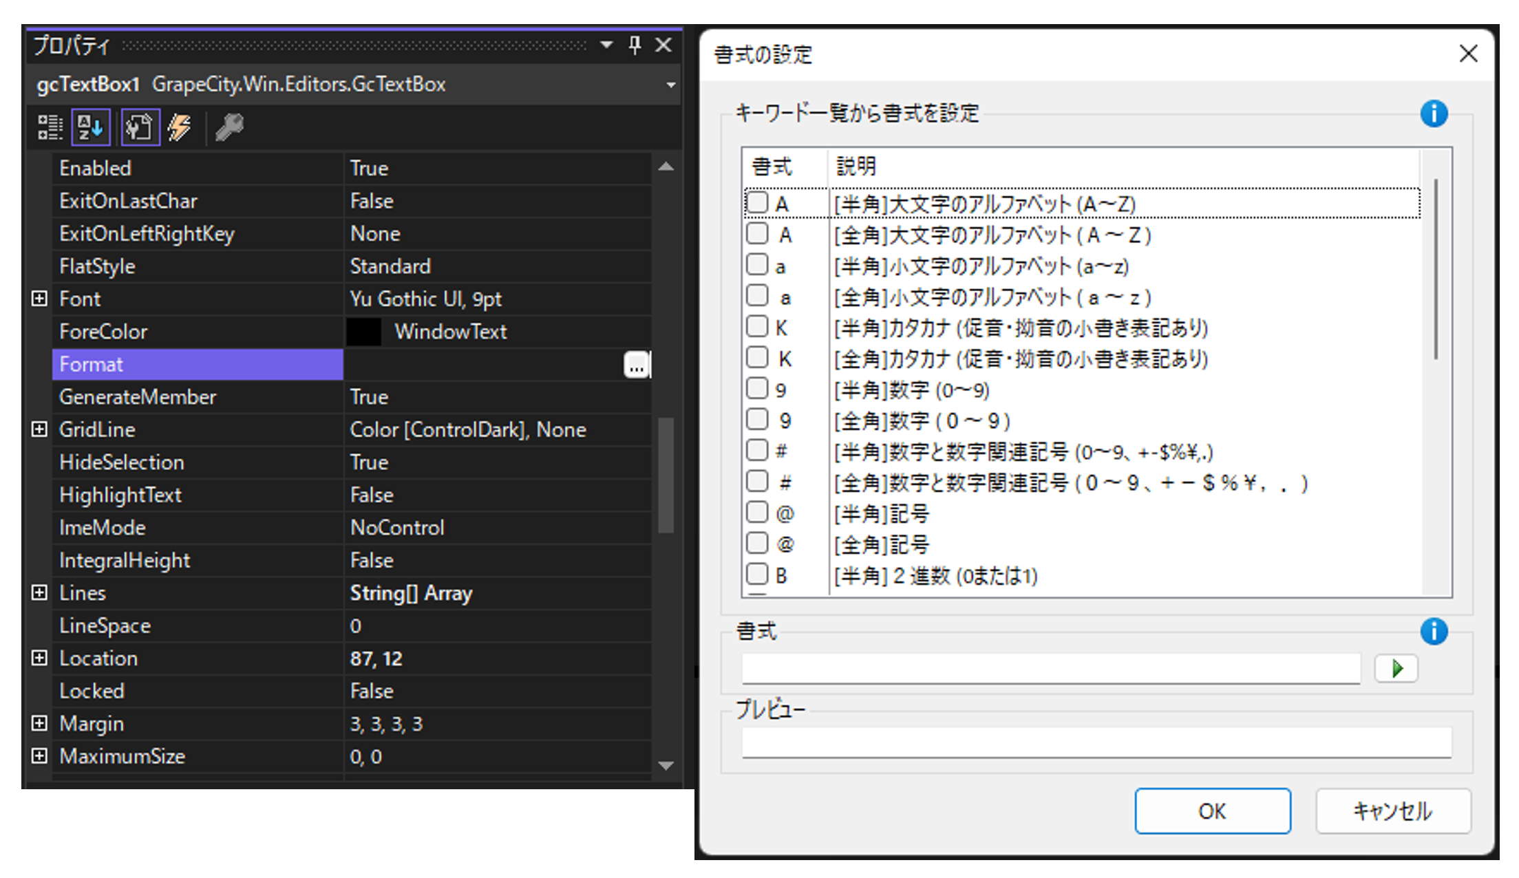Select the Alphabetical sort icon
Viewport: 1519px width, 878px height.
coord(91,127)
